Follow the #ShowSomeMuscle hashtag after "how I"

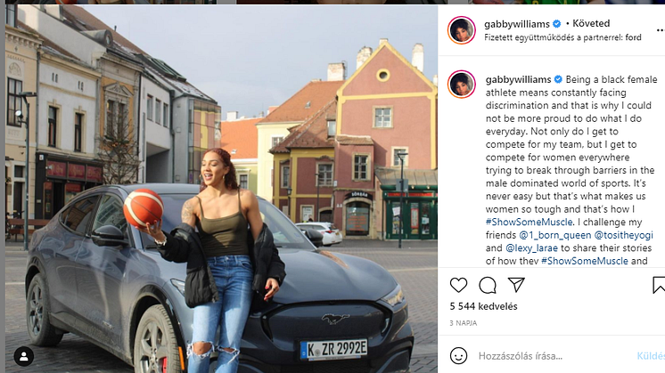pos(529,222)
